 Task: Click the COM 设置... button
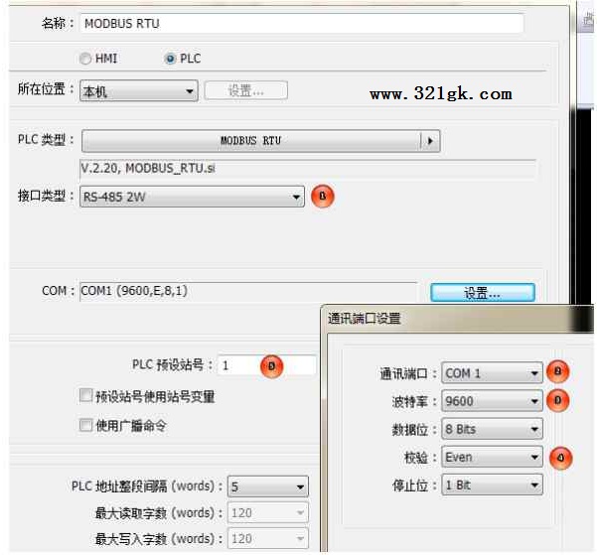tap(482, 293)
